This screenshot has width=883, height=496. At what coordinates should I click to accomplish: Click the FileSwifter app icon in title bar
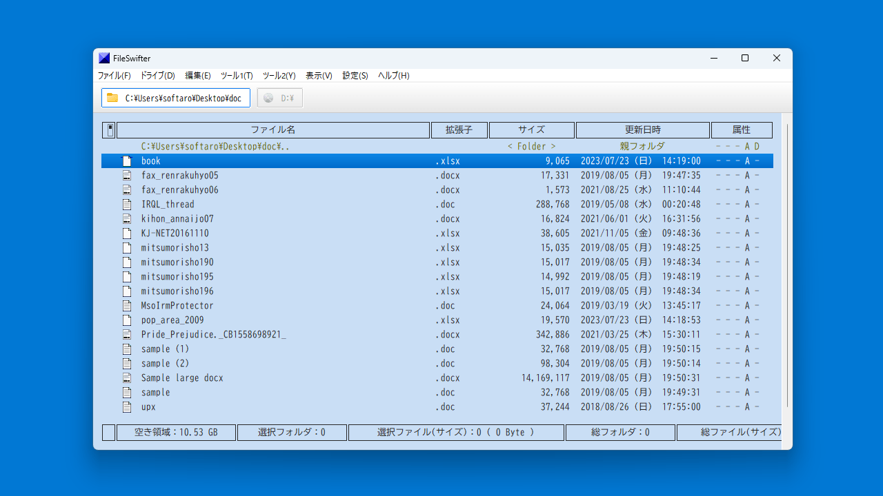click(104, 58)
